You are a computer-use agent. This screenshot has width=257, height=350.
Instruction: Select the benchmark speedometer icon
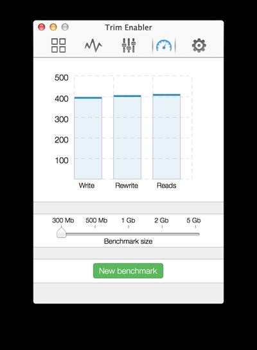coord(164,46)
